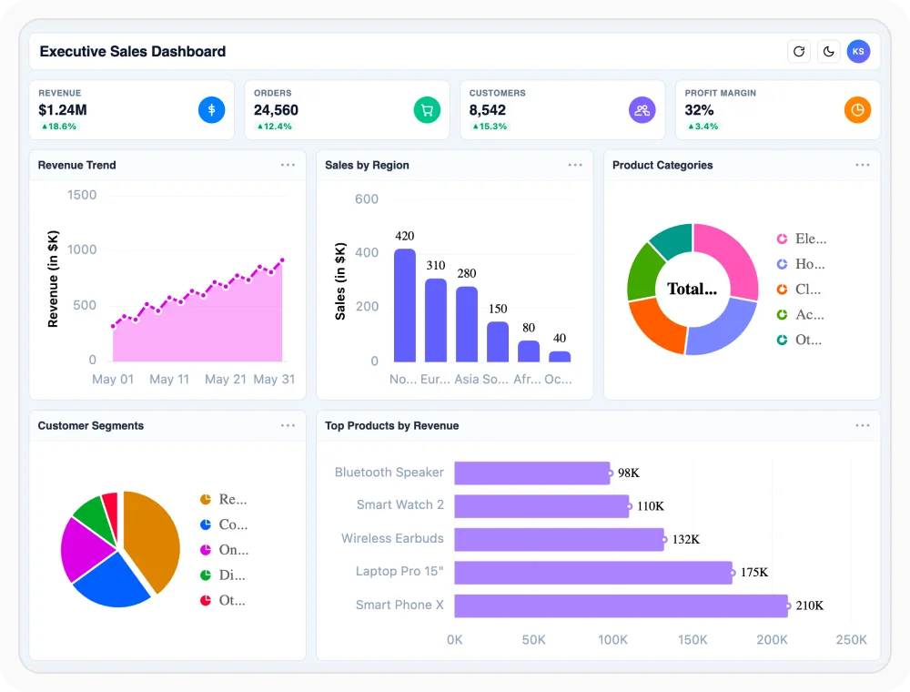Click the 420 bar in Sales by Region
Image resolution: width=910 pixels, height=692 pixels.
(x=405, y=305)
